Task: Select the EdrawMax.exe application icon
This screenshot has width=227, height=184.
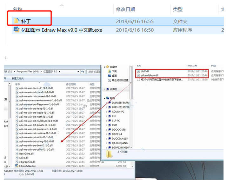Action: pos(17,166)
